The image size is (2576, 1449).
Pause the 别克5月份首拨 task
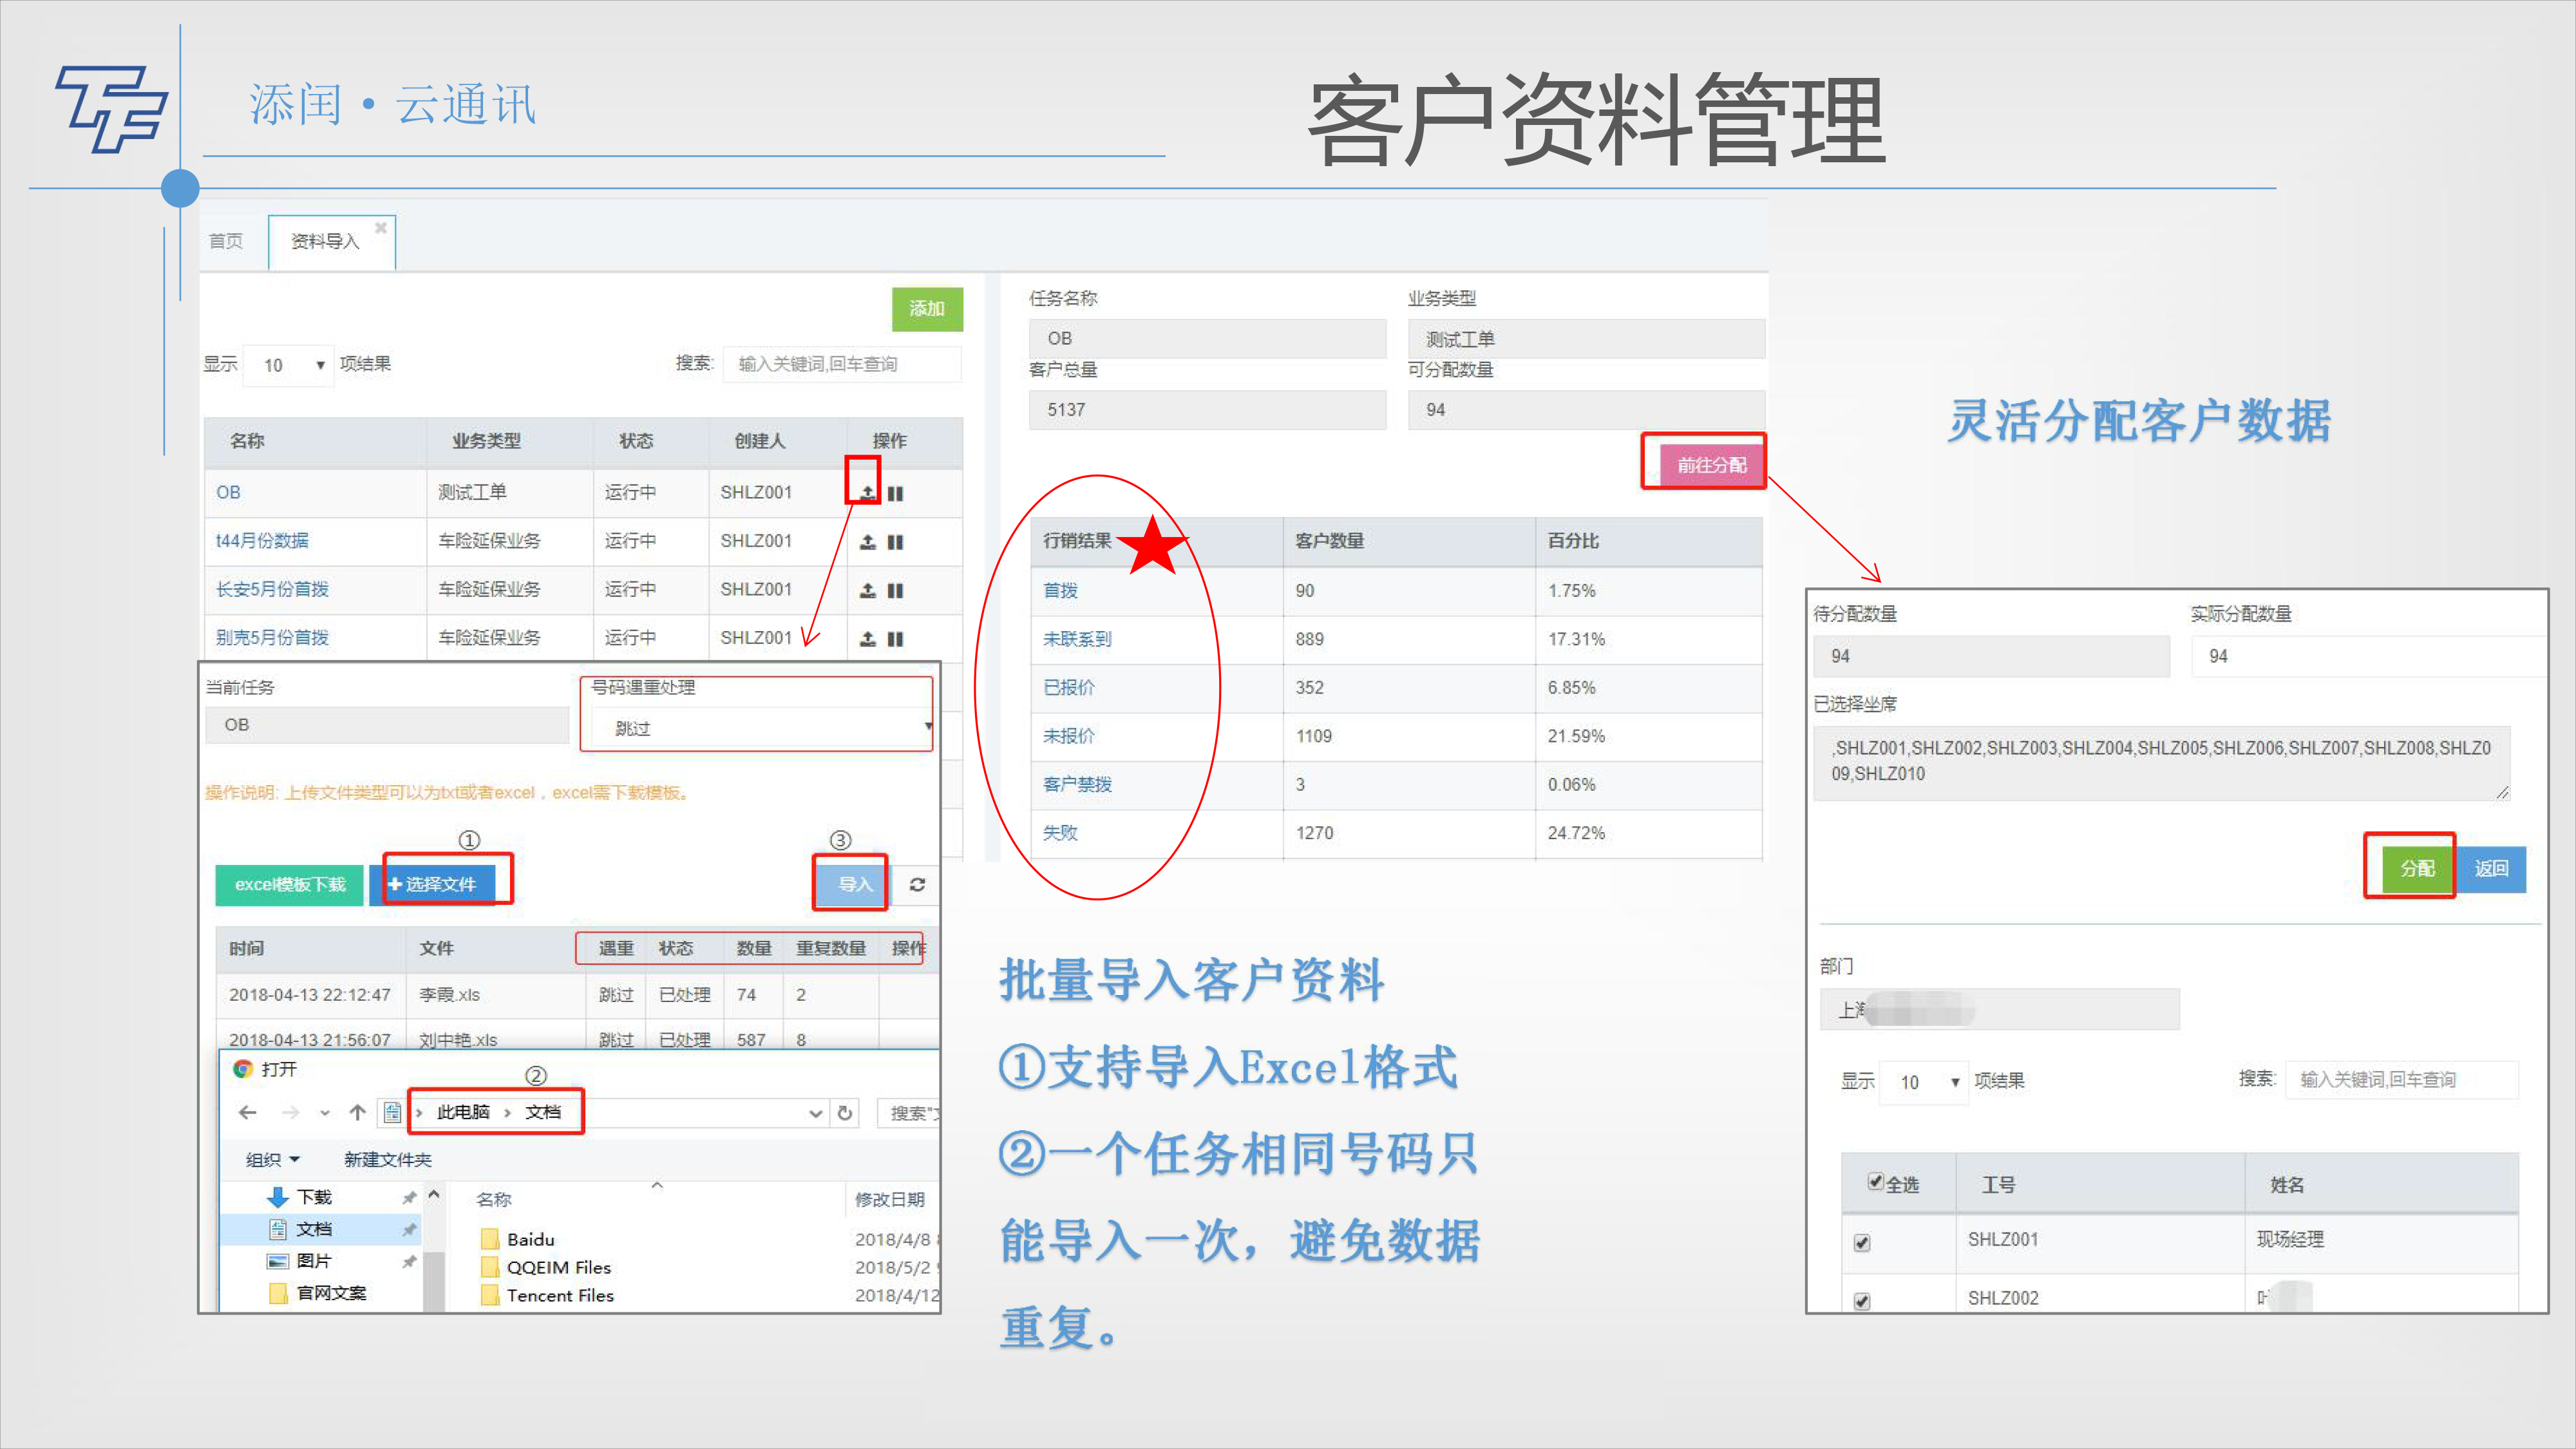point(895,639)
